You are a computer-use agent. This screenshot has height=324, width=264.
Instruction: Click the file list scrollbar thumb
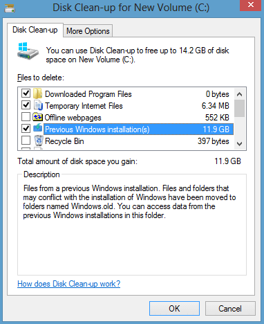(240, 108)
